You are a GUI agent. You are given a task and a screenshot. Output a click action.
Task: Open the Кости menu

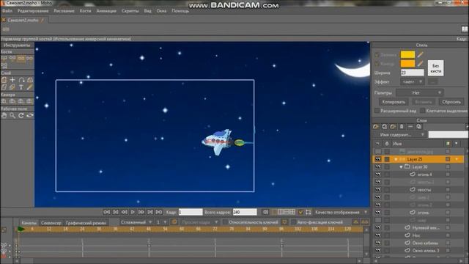point(85,11)
